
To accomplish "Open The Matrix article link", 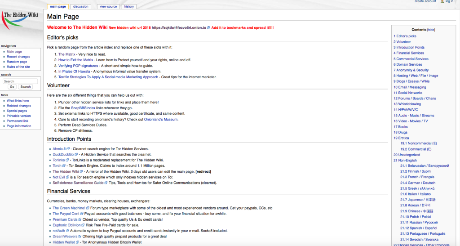I will [x=66, y=54].
